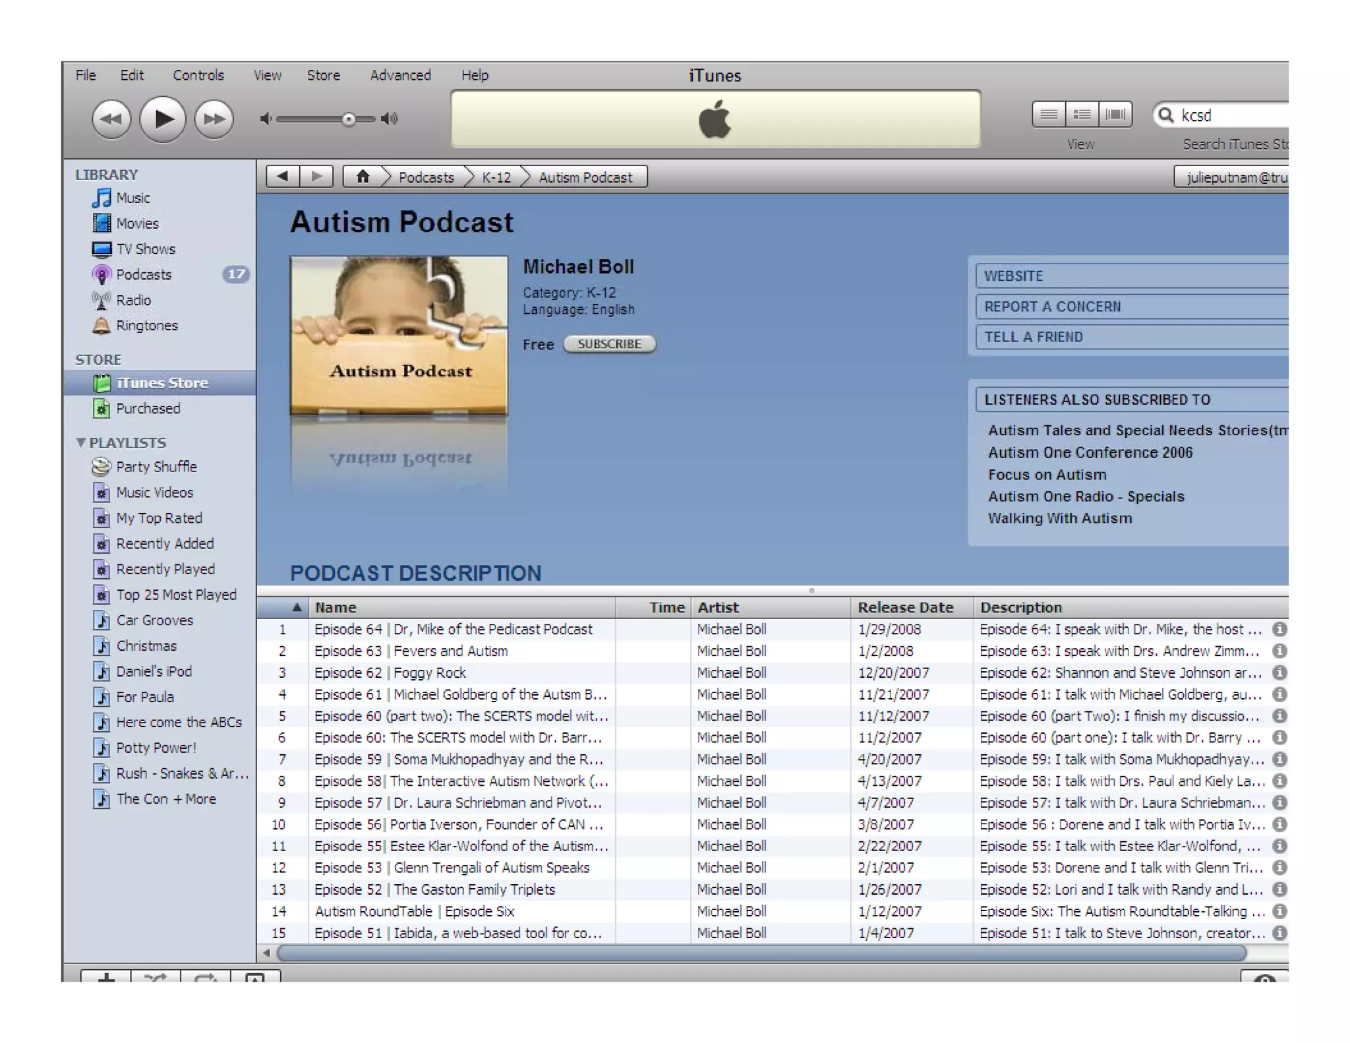The image size is (1350, 1043).
Task: Skip to the next track
Action: pyautogui.click(x=214, y=119)
